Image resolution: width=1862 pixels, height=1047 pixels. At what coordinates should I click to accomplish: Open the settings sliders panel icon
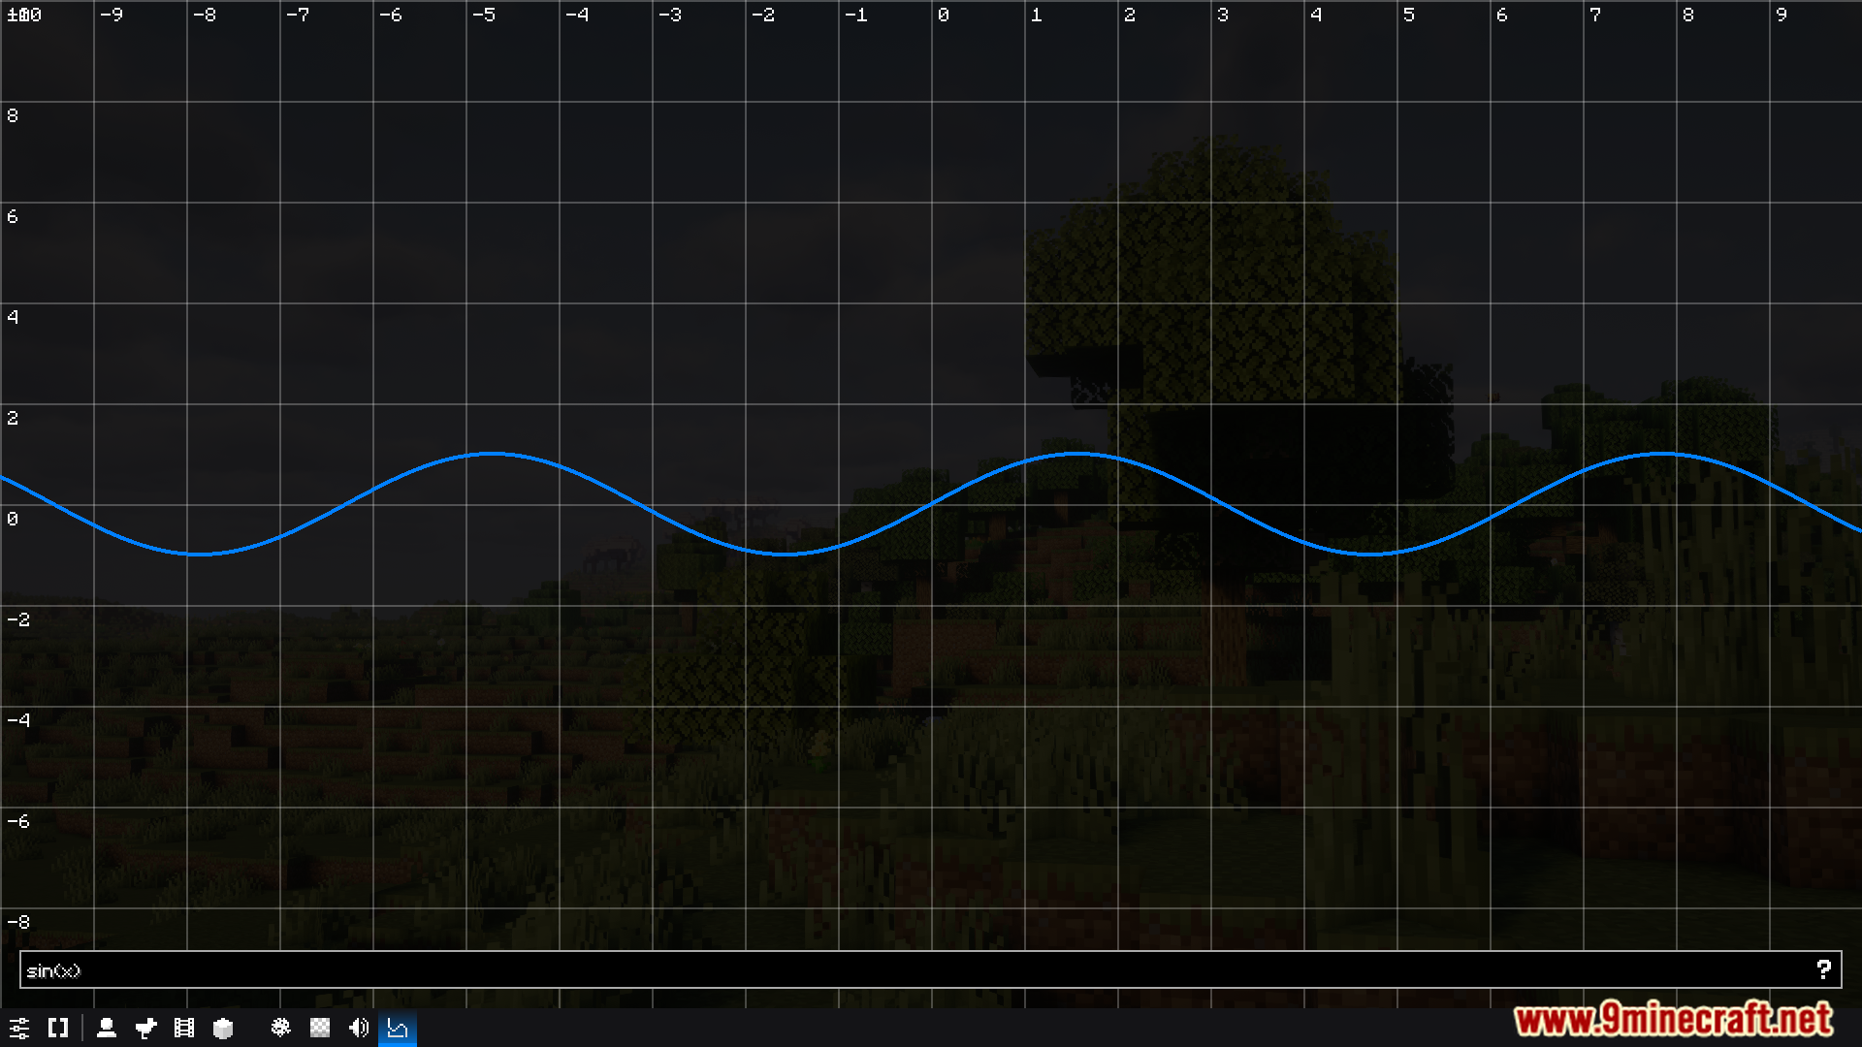pos(19,1028)
